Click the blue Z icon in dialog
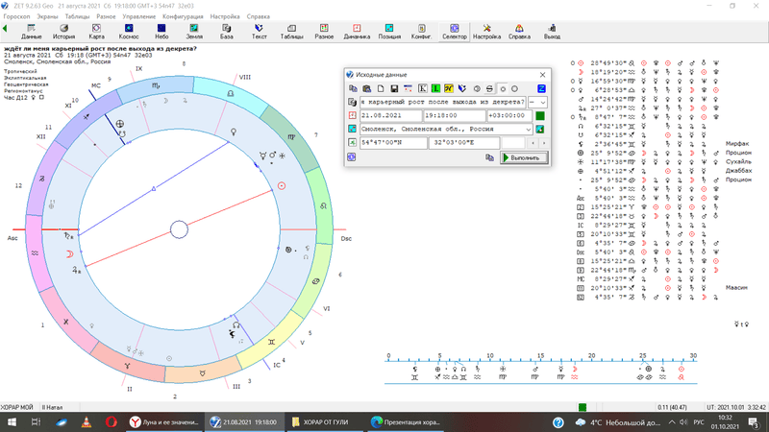 pos(541,88)
